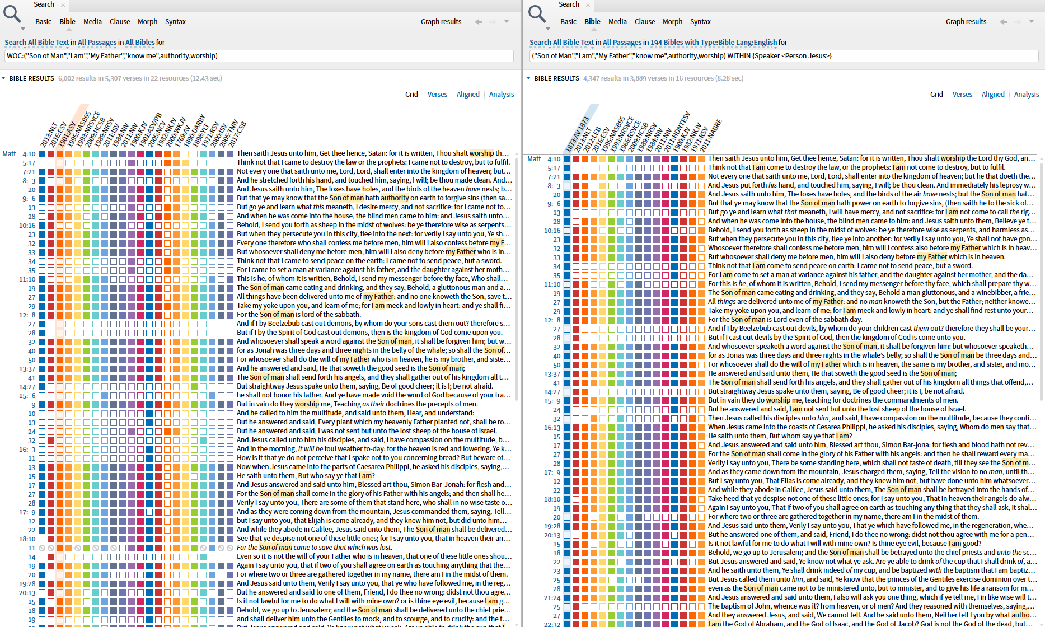Image resolution: width=1045 pixels, height=627 pixels.
Task: Open history dropdown arrow in right panel
Action: (x=1032, y=22)
